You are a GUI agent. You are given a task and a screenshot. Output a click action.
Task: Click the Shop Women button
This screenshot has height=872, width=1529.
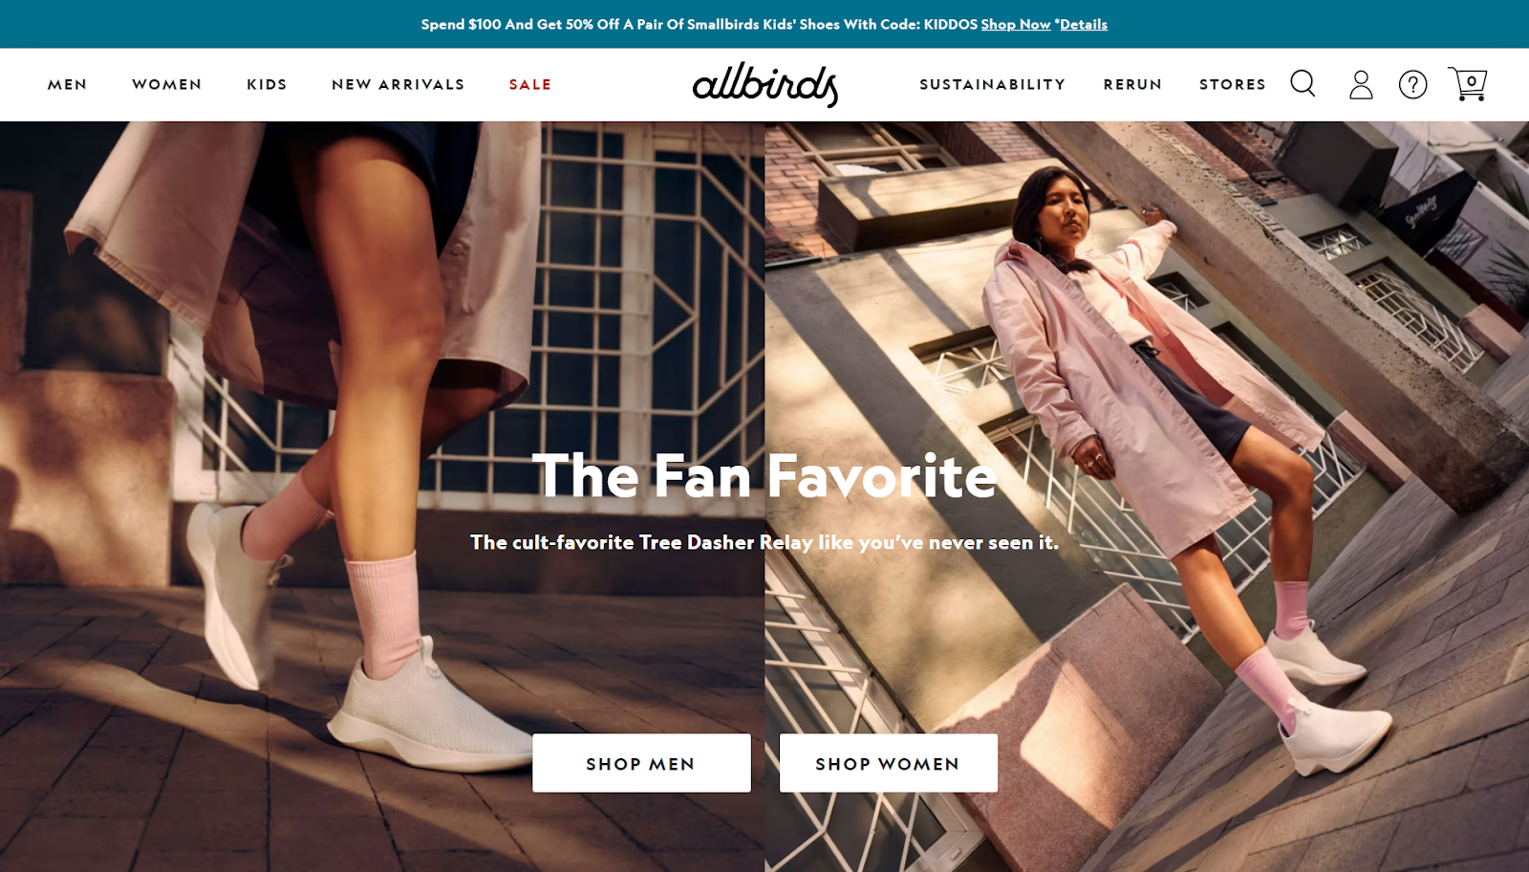(888, 763)
